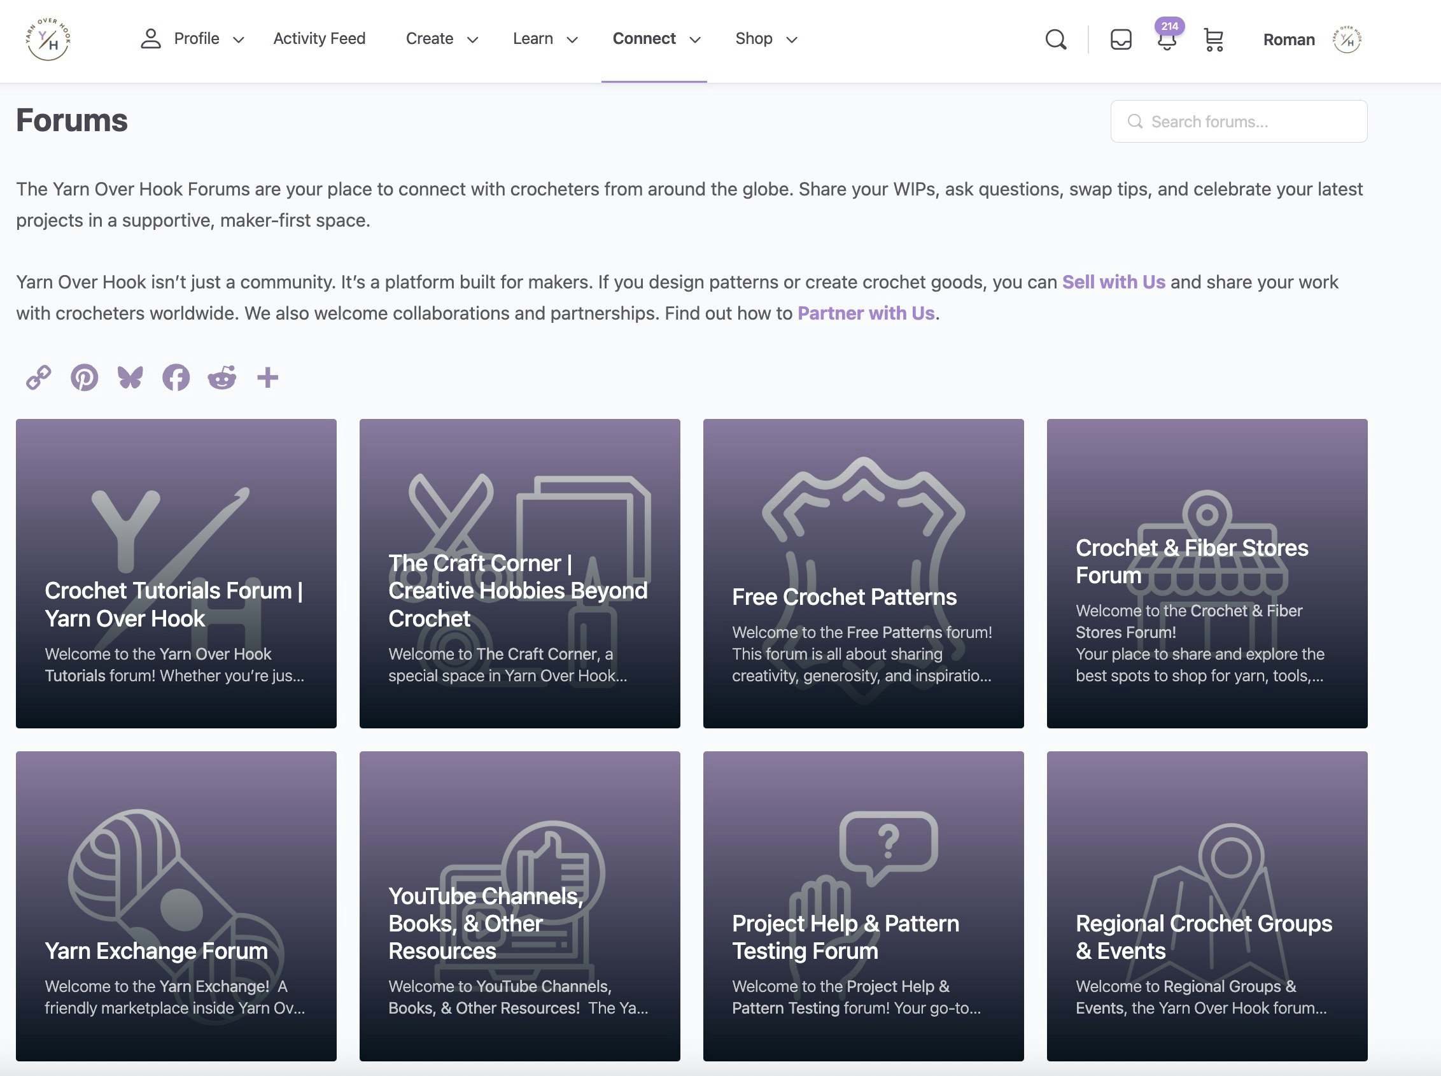The image size is (1441, 1076).
Task: Open the Connect menu tab
Action: point(655,39)
